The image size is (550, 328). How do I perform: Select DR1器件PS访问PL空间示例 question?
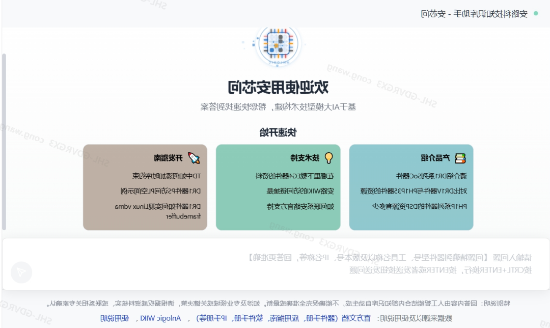(x=160, y=191)
